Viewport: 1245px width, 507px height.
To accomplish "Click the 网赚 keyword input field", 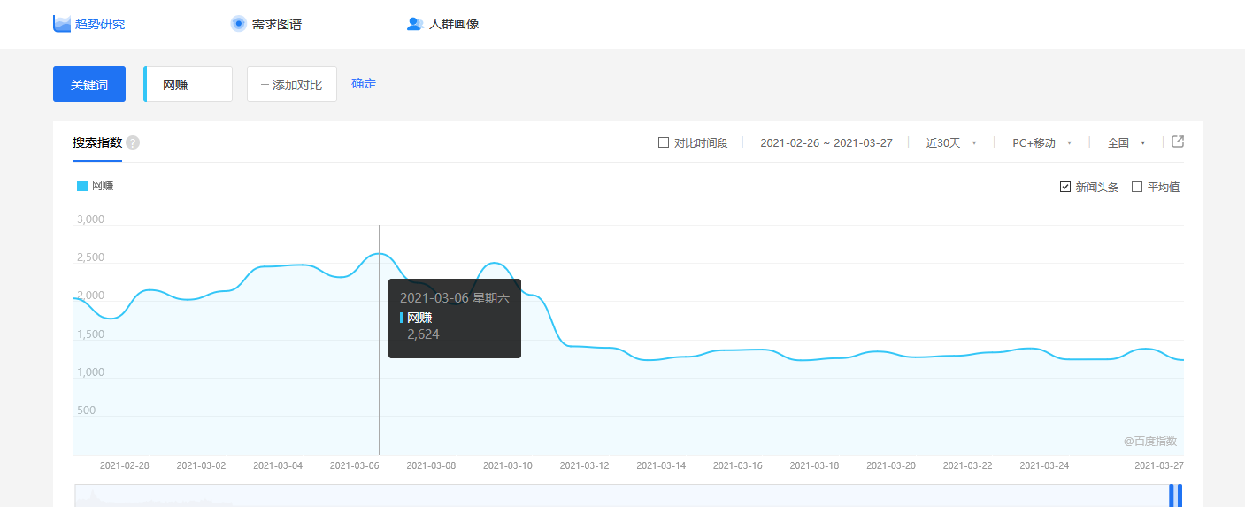I will pyautogui.click(x=188, y=84).
